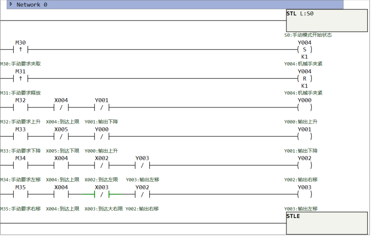Screen dimensions: 371x236
Task: Click the M31 rising-edge contact
Action: [x=20, y=79]
